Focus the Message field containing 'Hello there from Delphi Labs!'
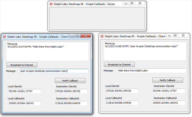Image resolution: width=192 pixels, height=117 pixels. coord(152,71)
